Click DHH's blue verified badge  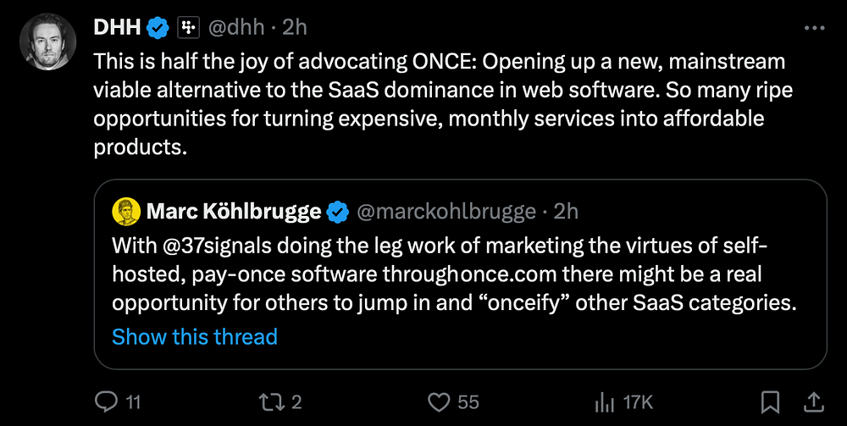click(x=158, y=28)
